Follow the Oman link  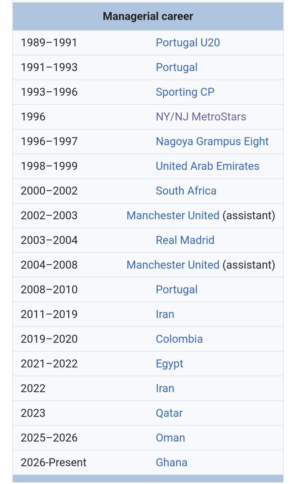pyautogui.click(x=170, y=438)
